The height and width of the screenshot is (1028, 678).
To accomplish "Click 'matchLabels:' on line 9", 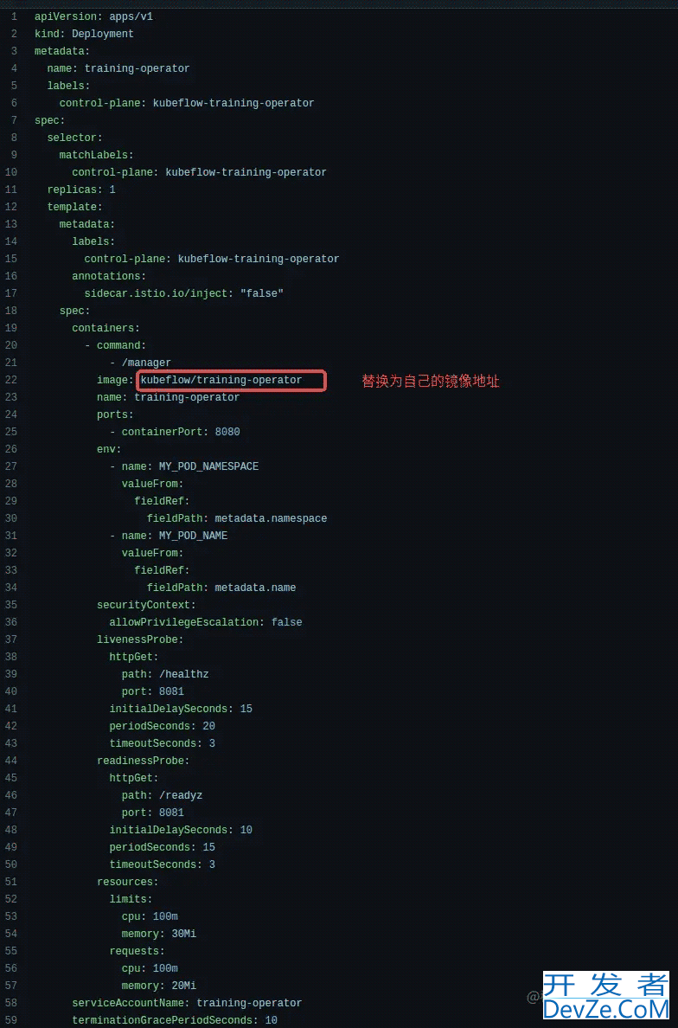I will [x=96, y=155].
